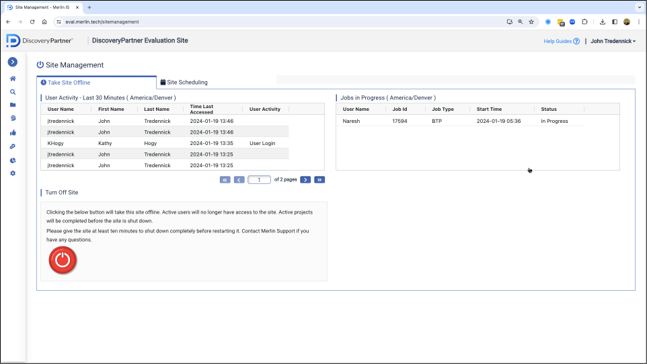Viewport: 647px width, 364px height.
Task: Open the John Tredennick user dropdown
Action: tap(613, 41)
